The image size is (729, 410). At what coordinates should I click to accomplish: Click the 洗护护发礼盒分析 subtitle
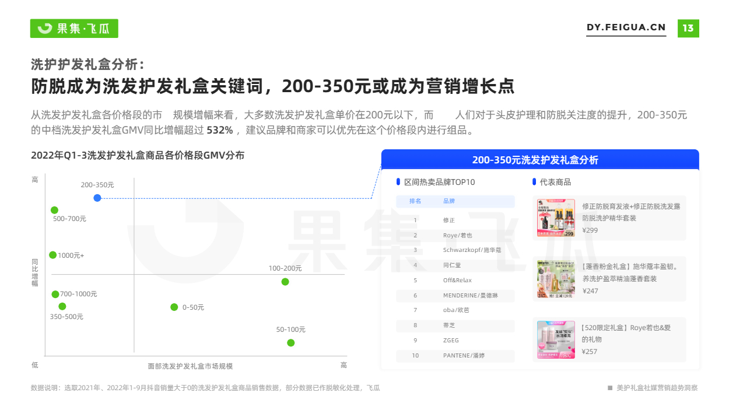point(87,65)
